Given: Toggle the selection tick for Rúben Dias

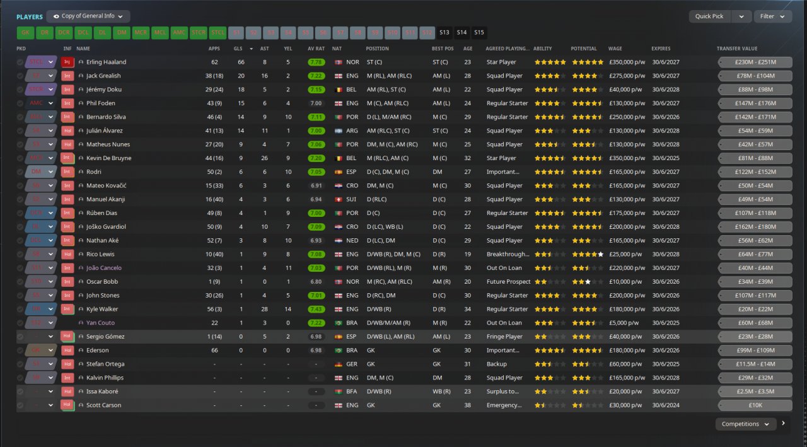Looking at the screenshot, I should 20,213.
